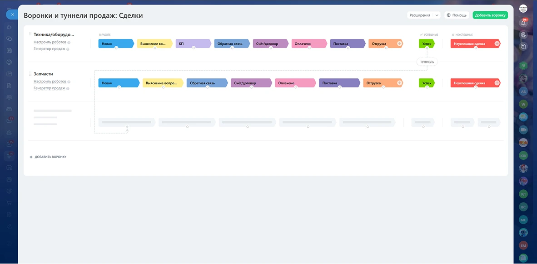This screenshot has width=537, height=264.
Task: Click help hint icon next to first Настроить роботов
Action: tap(69, 43)
